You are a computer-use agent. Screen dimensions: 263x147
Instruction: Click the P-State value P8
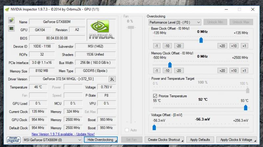click(x=107, y=95)
